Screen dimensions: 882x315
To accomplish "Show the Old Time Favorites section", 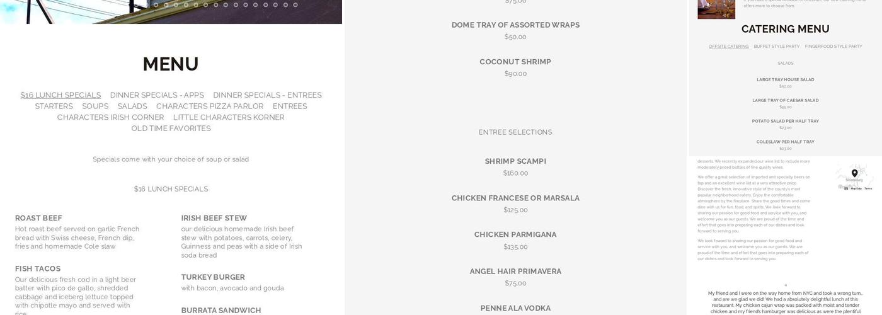I will [x=171, y=129].
